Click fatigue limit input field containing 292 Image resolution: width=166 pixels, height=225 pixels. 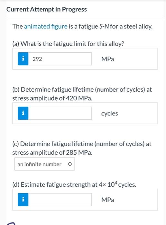pyautogui.click(x=60, y=59)
